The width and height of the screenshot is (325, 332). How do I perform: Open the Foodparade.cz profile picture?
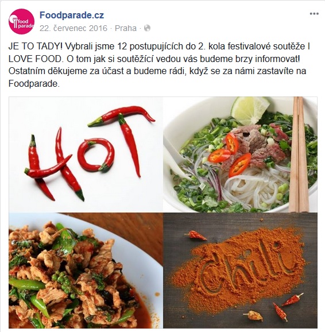21,22
